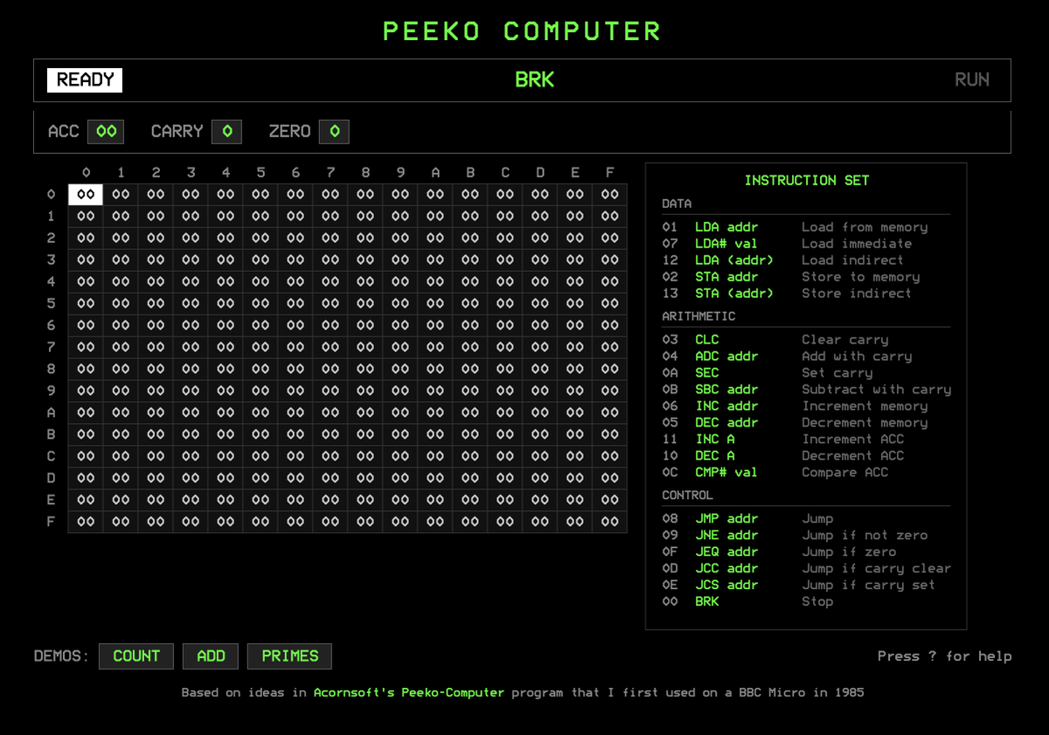Click 'LDA# val' instruction entry
This screenshot has height=735, width=1049.
point(726,244)
